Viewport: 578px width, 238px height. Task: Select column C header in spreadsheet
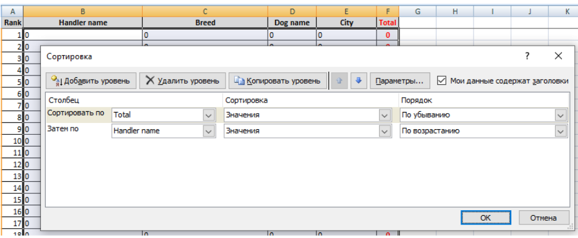coord(205,11)
